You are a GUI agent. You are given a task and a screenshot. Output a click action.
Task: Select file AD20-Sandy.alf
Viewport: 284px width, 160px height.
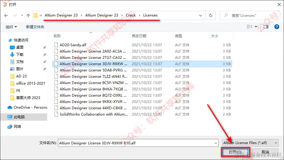[x=142, y=45]
